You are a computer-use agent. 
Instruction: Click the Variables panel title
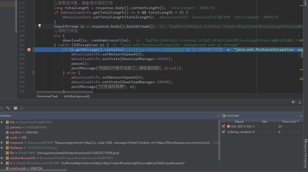5,116
